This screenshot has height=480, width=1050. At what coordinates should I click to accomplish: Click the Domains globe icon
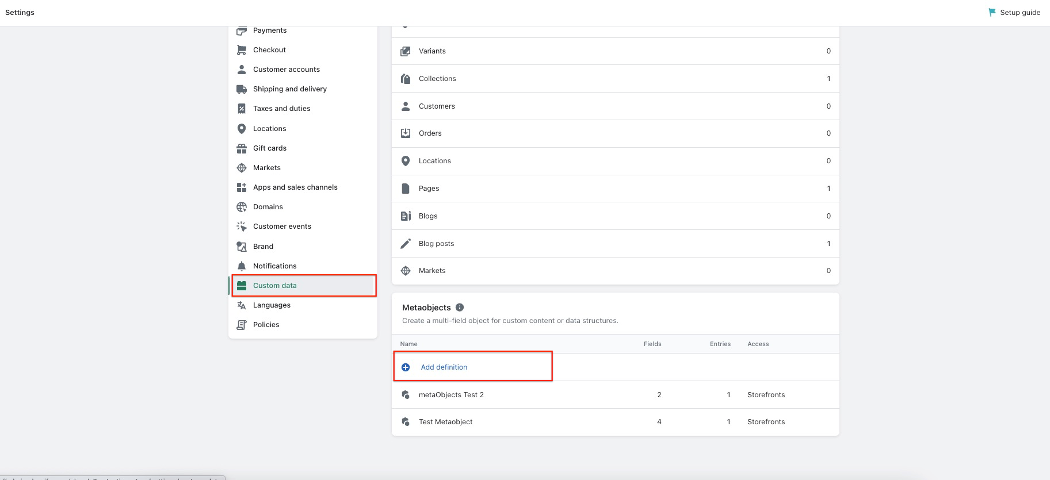pyautogui.click(x=242, y=207)
